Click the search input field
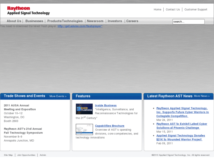Screen dimensions: 214x160 coord(188,22)
